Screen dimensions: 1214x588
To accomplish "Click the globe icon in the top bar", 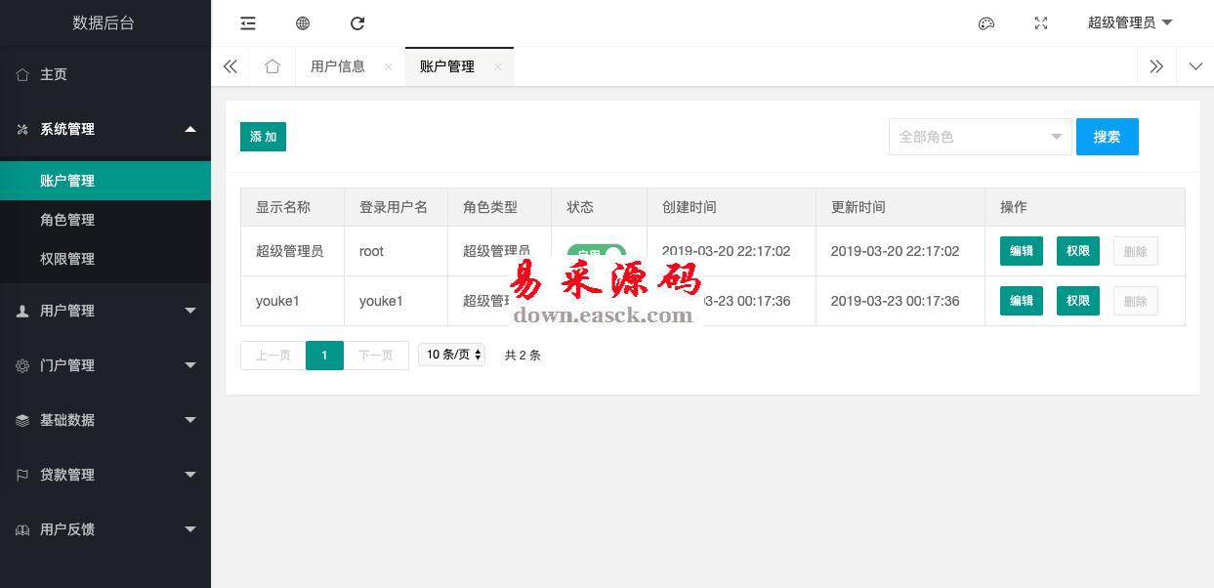I will tap(303, 23).
